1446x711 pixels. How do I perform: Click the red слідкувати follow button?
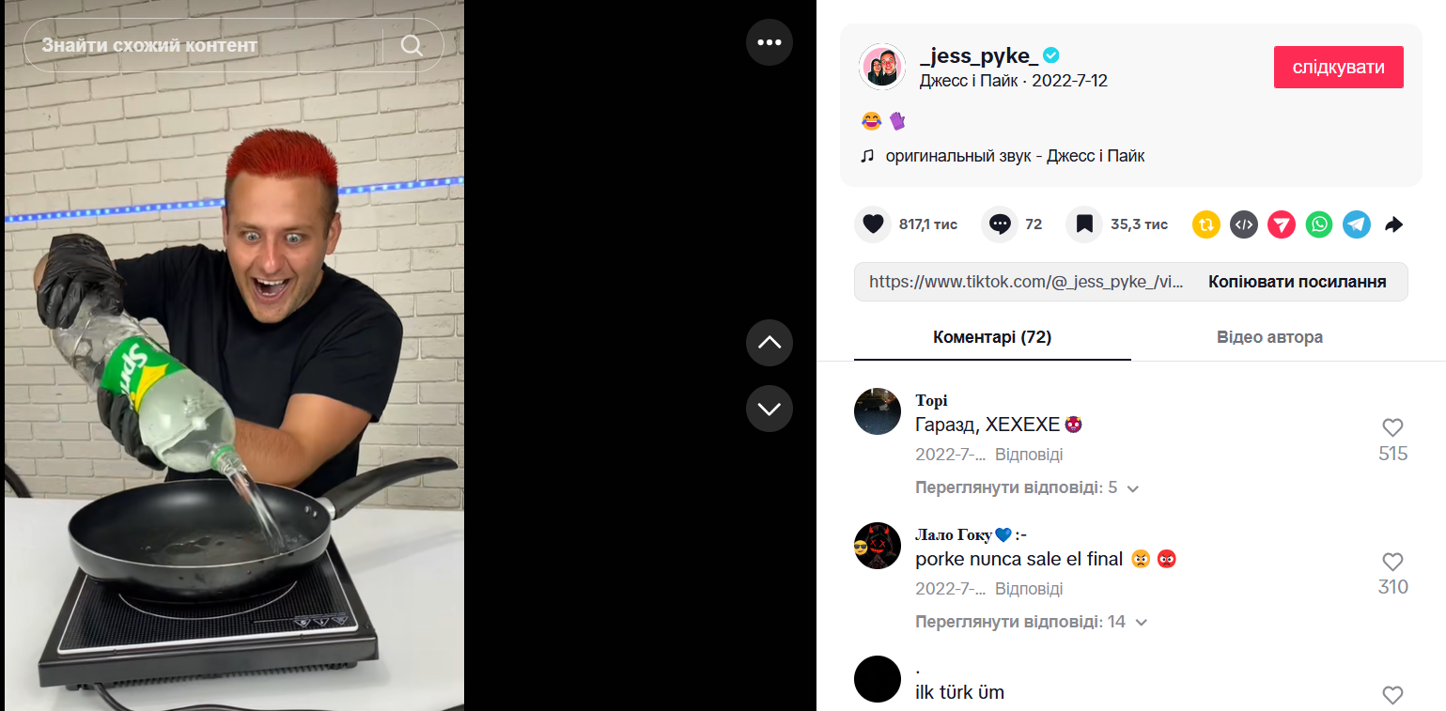[1338, 68]
